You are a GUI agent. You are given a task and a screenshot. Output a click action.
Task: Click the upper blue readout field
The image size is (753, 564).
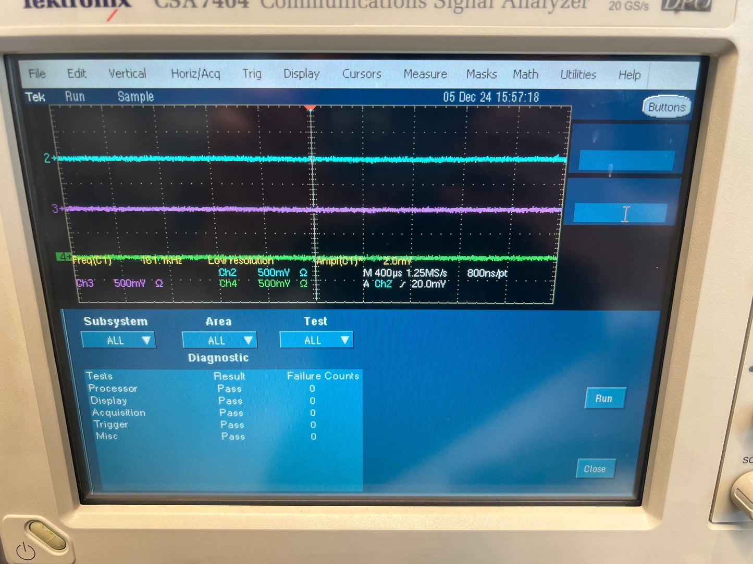(x=627, y=161)
